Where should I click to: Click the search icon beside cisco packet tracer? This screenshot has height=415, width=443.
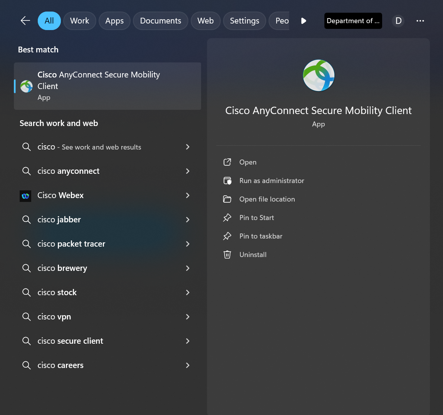tap(26, 244)
